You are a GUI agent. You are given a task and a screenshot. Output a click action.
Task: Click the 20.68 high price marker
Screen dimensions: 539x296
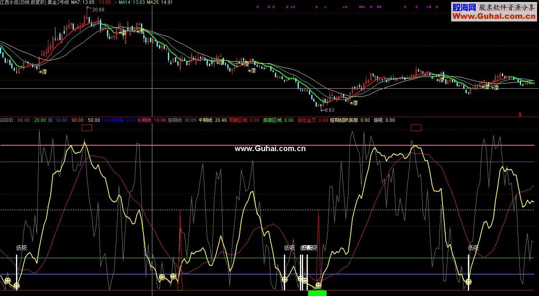tap(98, 10)
